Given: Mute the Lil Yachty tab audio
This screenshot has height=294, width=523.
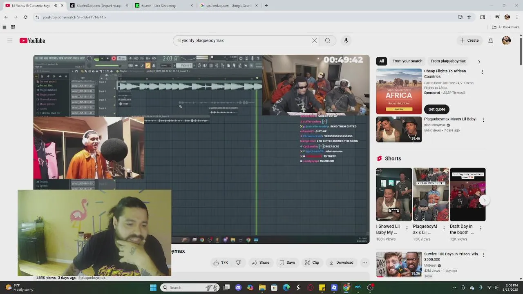Looking at the screenshot, I should click(56, 6).
